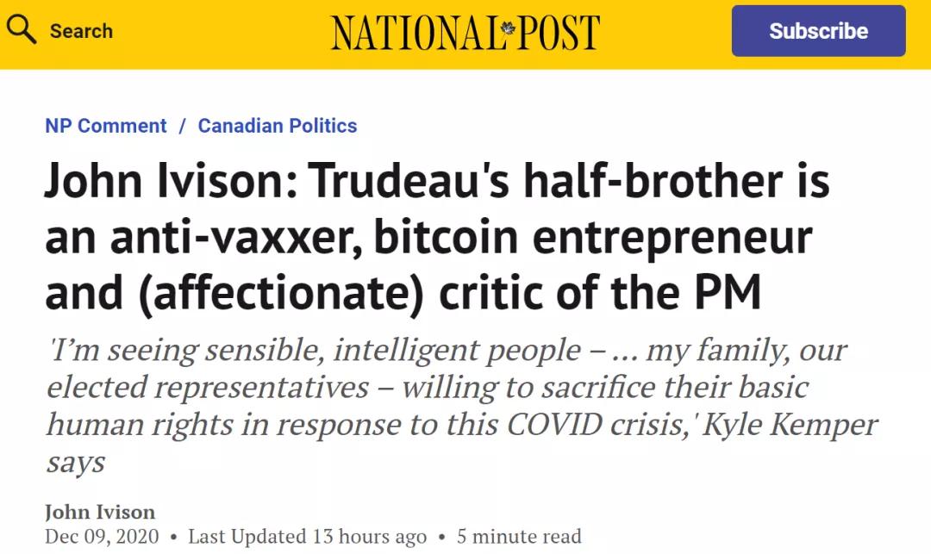Screen dimensions: 931x554
Task: Click "critic of the PM" headline text
Action: point(601,294)
